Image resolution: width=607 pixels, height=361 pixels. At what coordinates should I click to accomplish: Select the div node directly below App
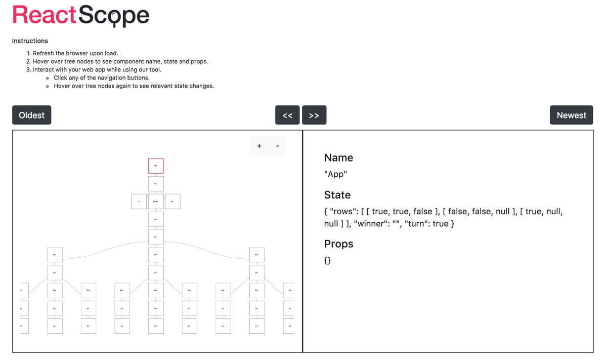[155, 183]
